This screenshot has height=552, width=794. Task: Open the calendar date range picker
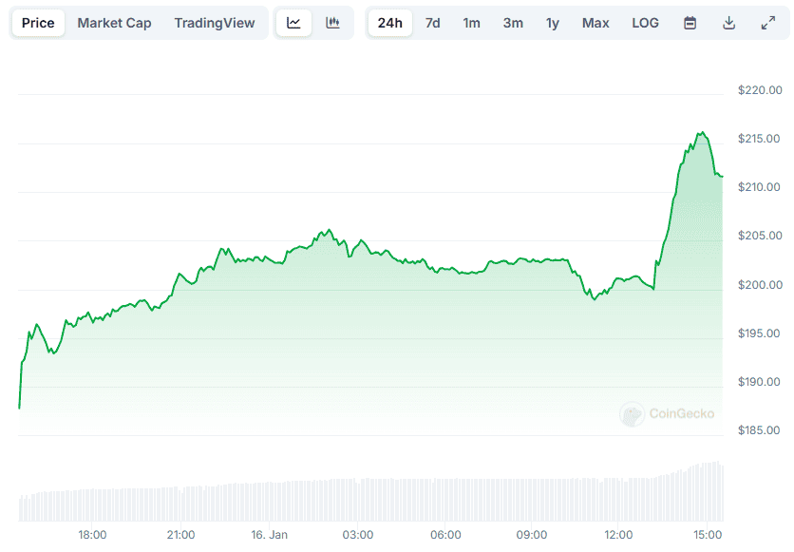(x=690, y=23)
